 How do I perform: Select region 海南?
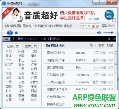click(21, 78)
